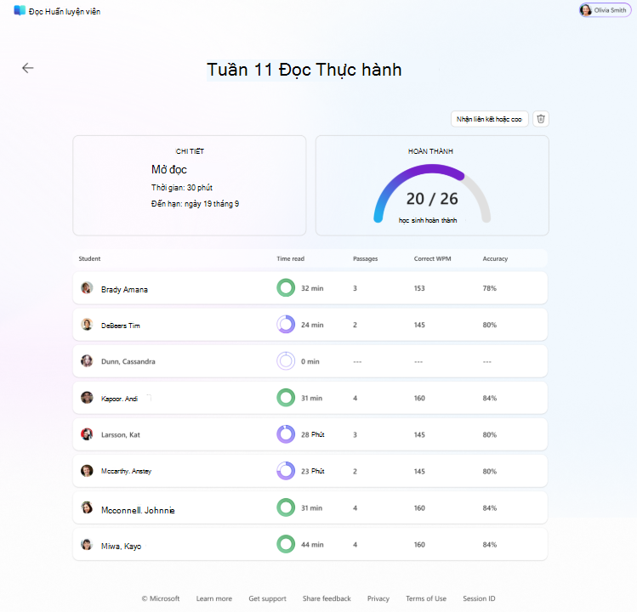Image resolution: width=637 pixels, height=612 pixels.
Task: Open the Share feedback footer link
Action: [x=327, y=598]
